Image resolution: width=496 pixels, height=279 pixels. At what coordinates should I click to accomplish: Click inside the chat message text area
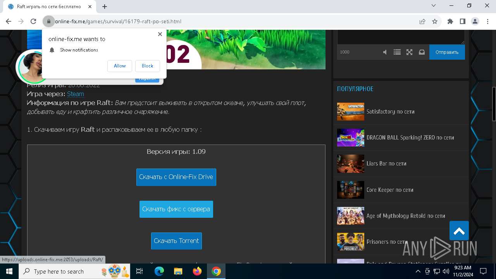(x=401, y=37)
